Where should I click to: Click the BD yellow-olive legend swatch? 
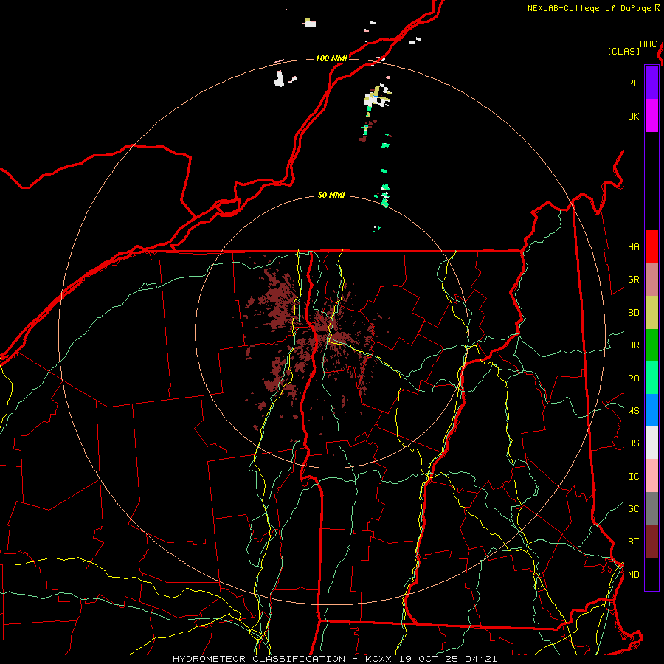651,313
